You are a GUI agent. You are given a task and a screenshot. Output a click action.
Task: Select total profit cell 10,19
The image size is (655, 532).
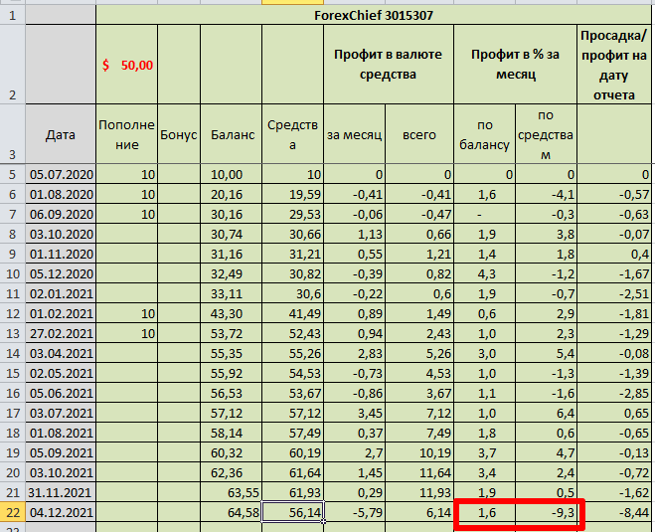pos(419,452)
